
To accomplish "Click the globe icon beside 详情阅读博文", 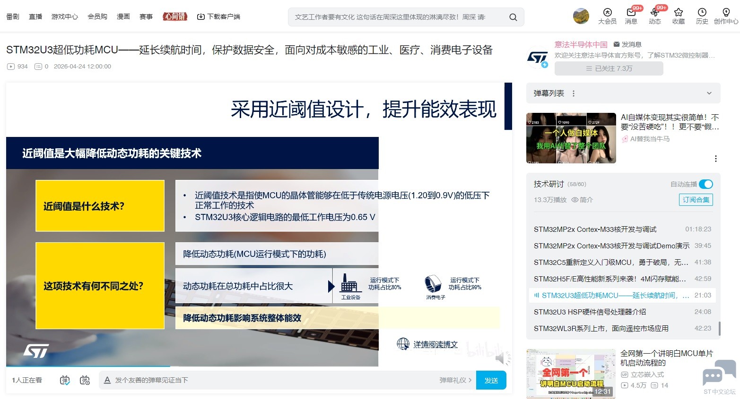I will pos(403,344).
